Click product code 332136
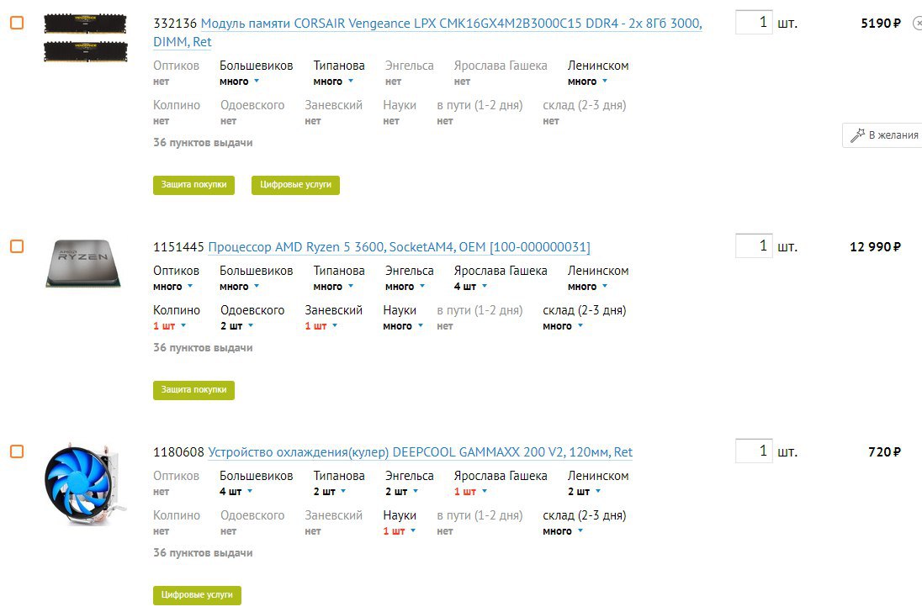 (175, 24)
